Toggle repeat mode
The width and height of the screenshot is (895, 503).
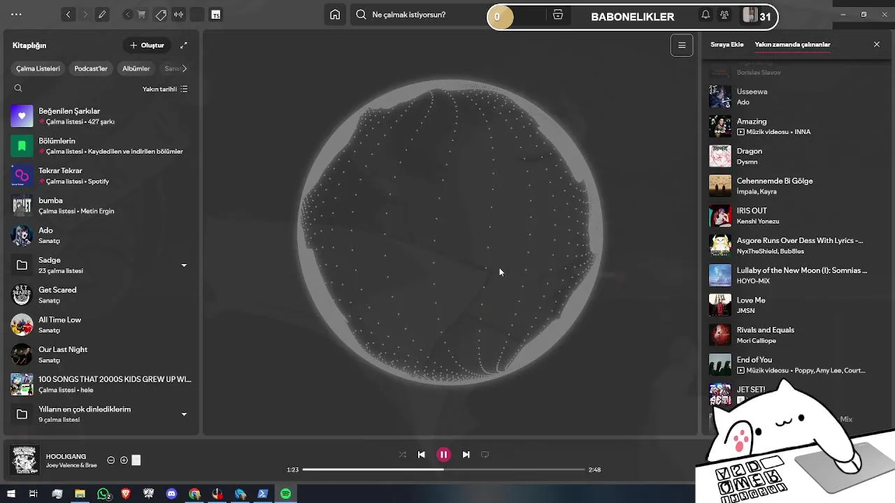485,455
